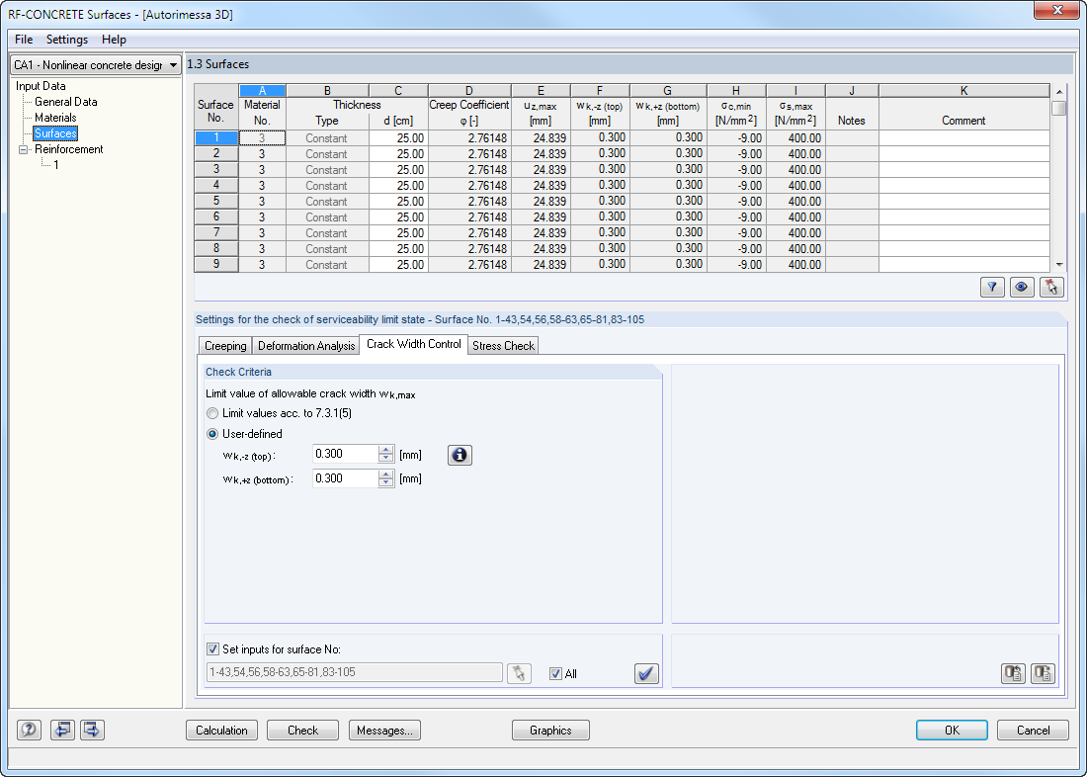The image size is (1087, 777).
Task: Select General Data in tree
Action: click(x=66, y=102)
